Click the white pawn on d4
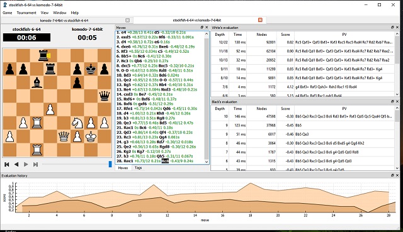The height and width of the screenshot is (232, 403). coord(50,109)
